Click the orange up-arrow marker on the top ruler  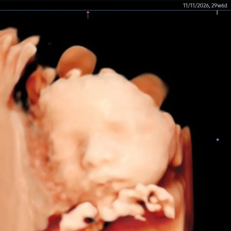point(88,15)
